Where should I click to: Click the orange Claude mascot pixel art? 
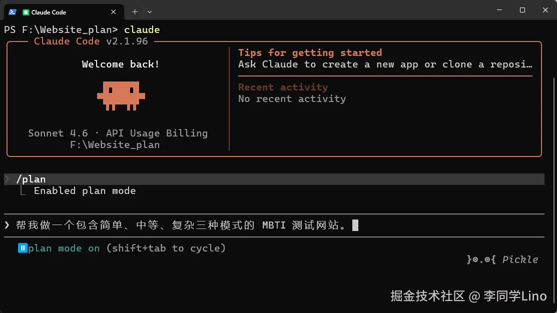point(121,95)
